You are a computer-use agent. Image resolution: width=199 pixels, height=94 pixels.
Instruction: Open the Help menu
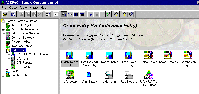(x=44, y=8)
